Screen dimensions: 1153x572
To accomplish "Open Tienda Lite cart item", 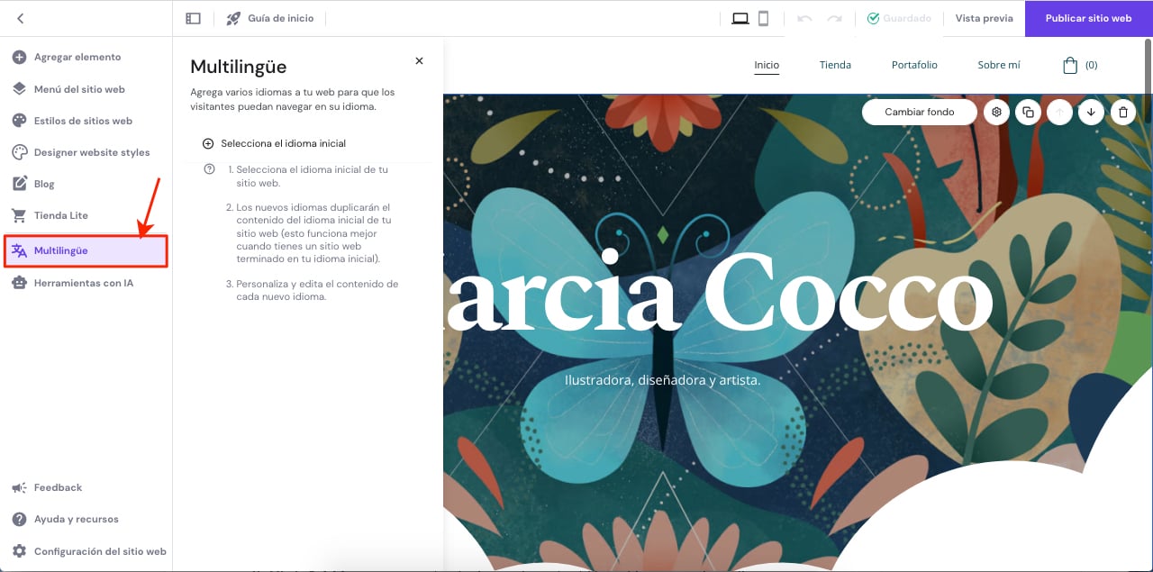I will pyautogui.click(x=60, y=215).
